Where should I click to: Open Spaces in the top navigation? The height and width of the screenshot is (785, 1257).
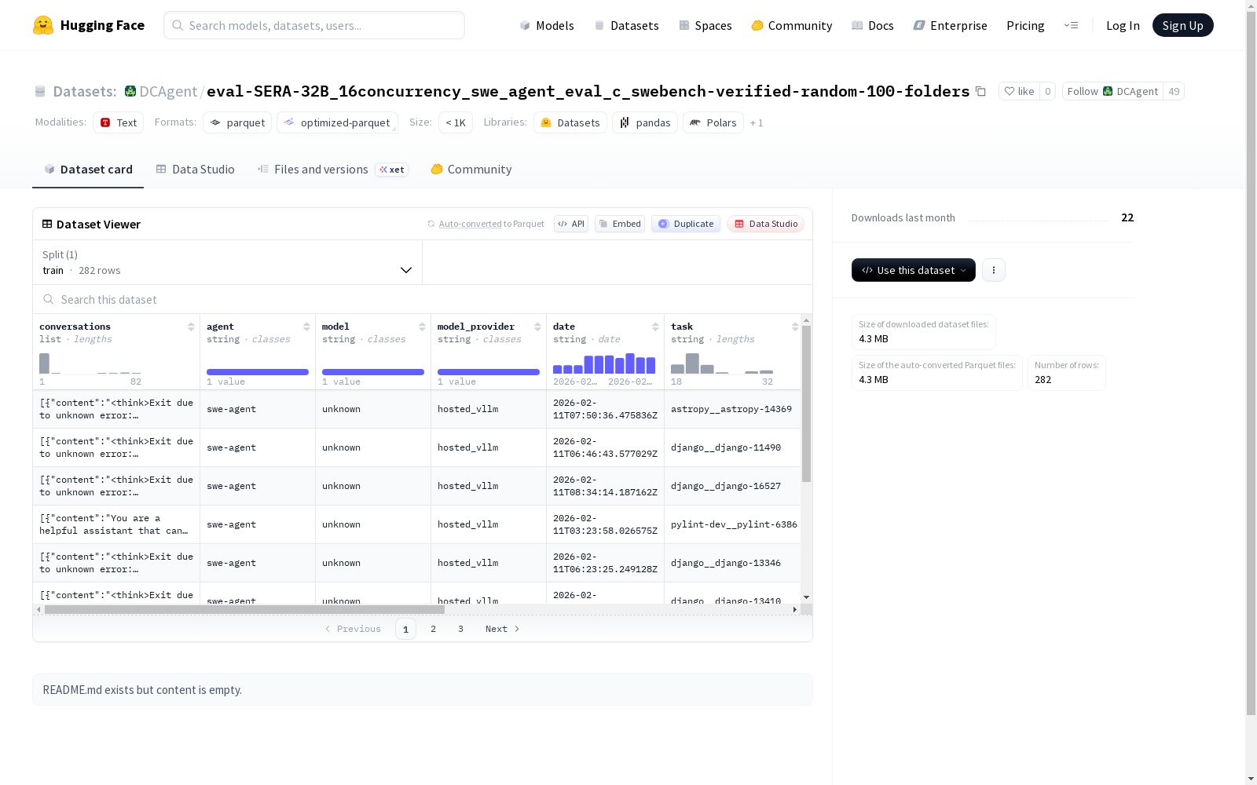point(705,25)
